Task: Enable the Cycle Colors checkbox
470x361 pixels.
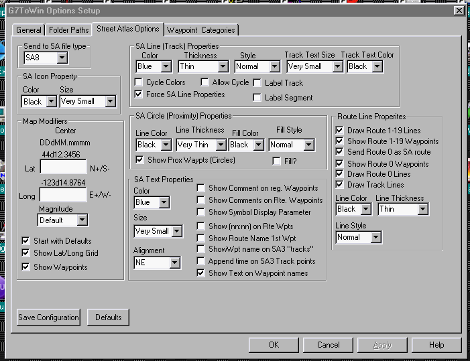Action: click(x=139, y=82)
